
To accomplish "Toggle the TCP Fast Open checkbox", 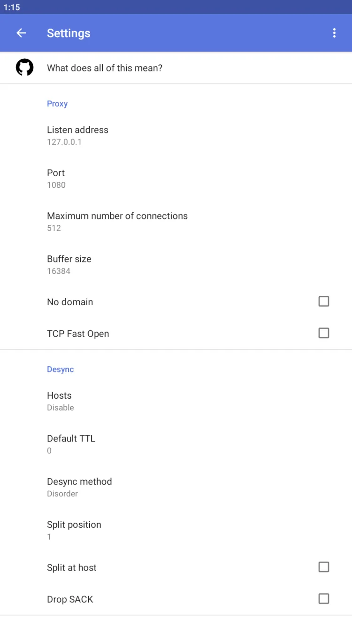I will (323, 333).
